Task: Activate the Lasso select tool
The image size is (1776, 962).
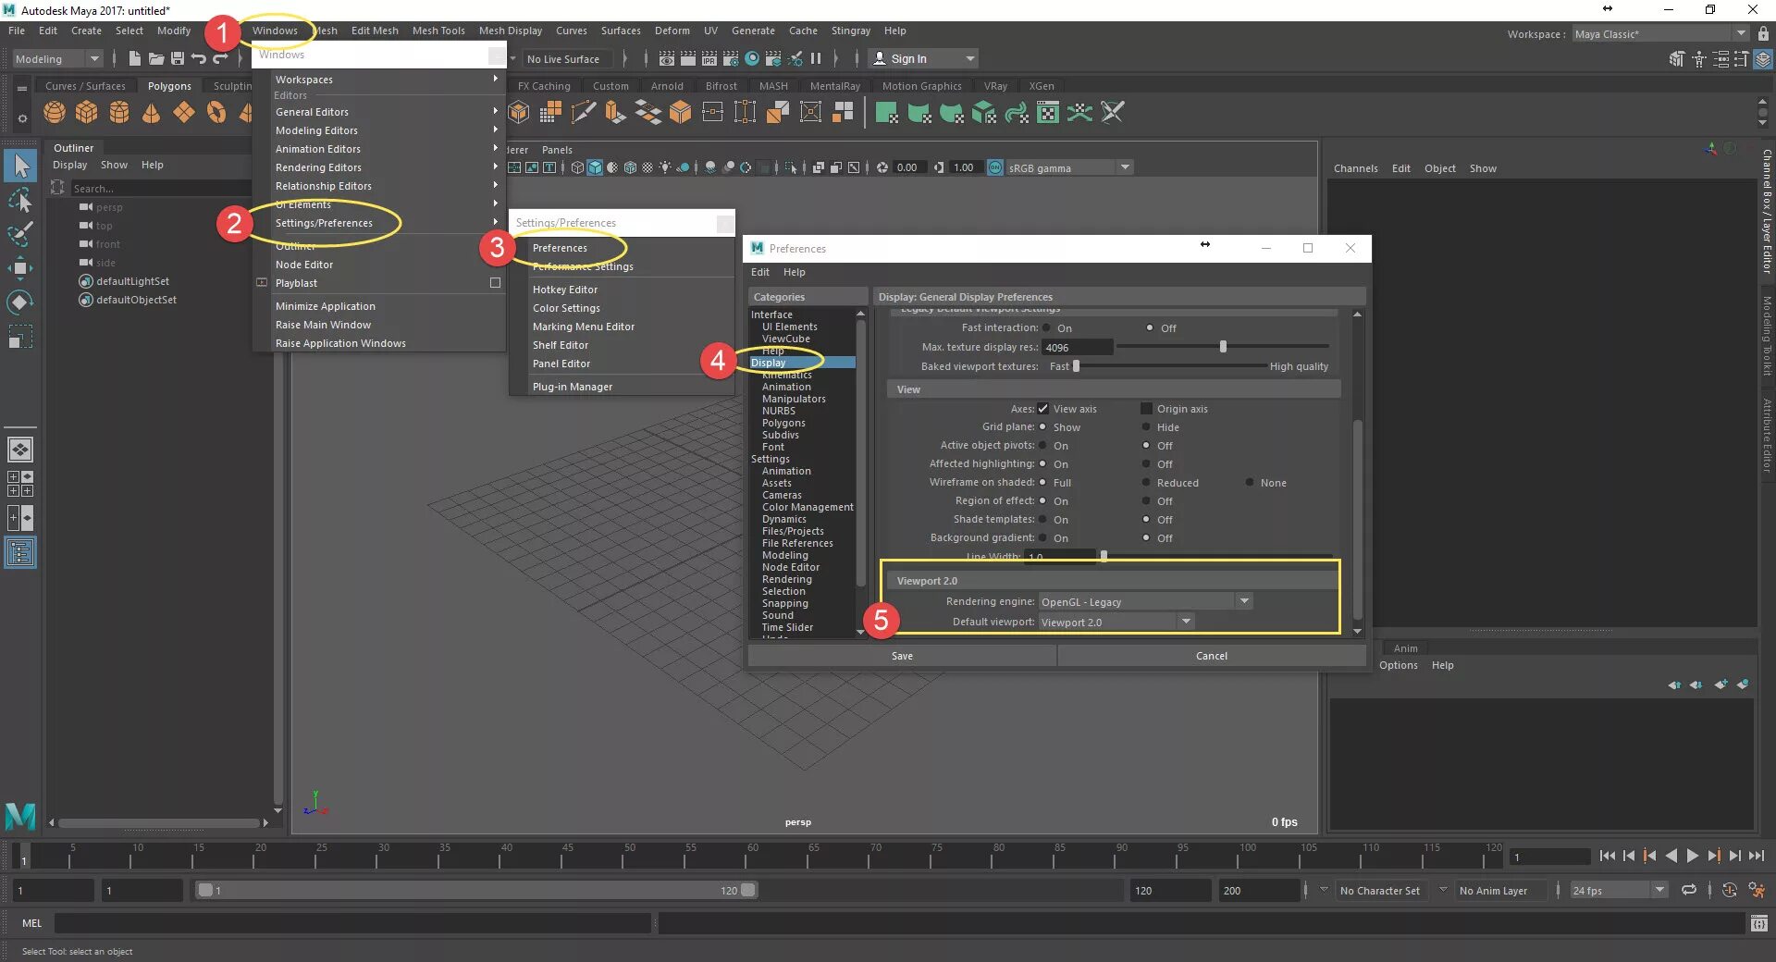Action: [20, 201]
